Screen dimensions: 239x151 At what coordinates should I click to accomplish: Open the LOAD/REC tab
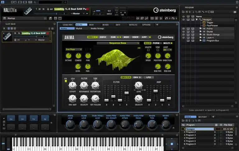pyautogui.click(x=68, y=25)
